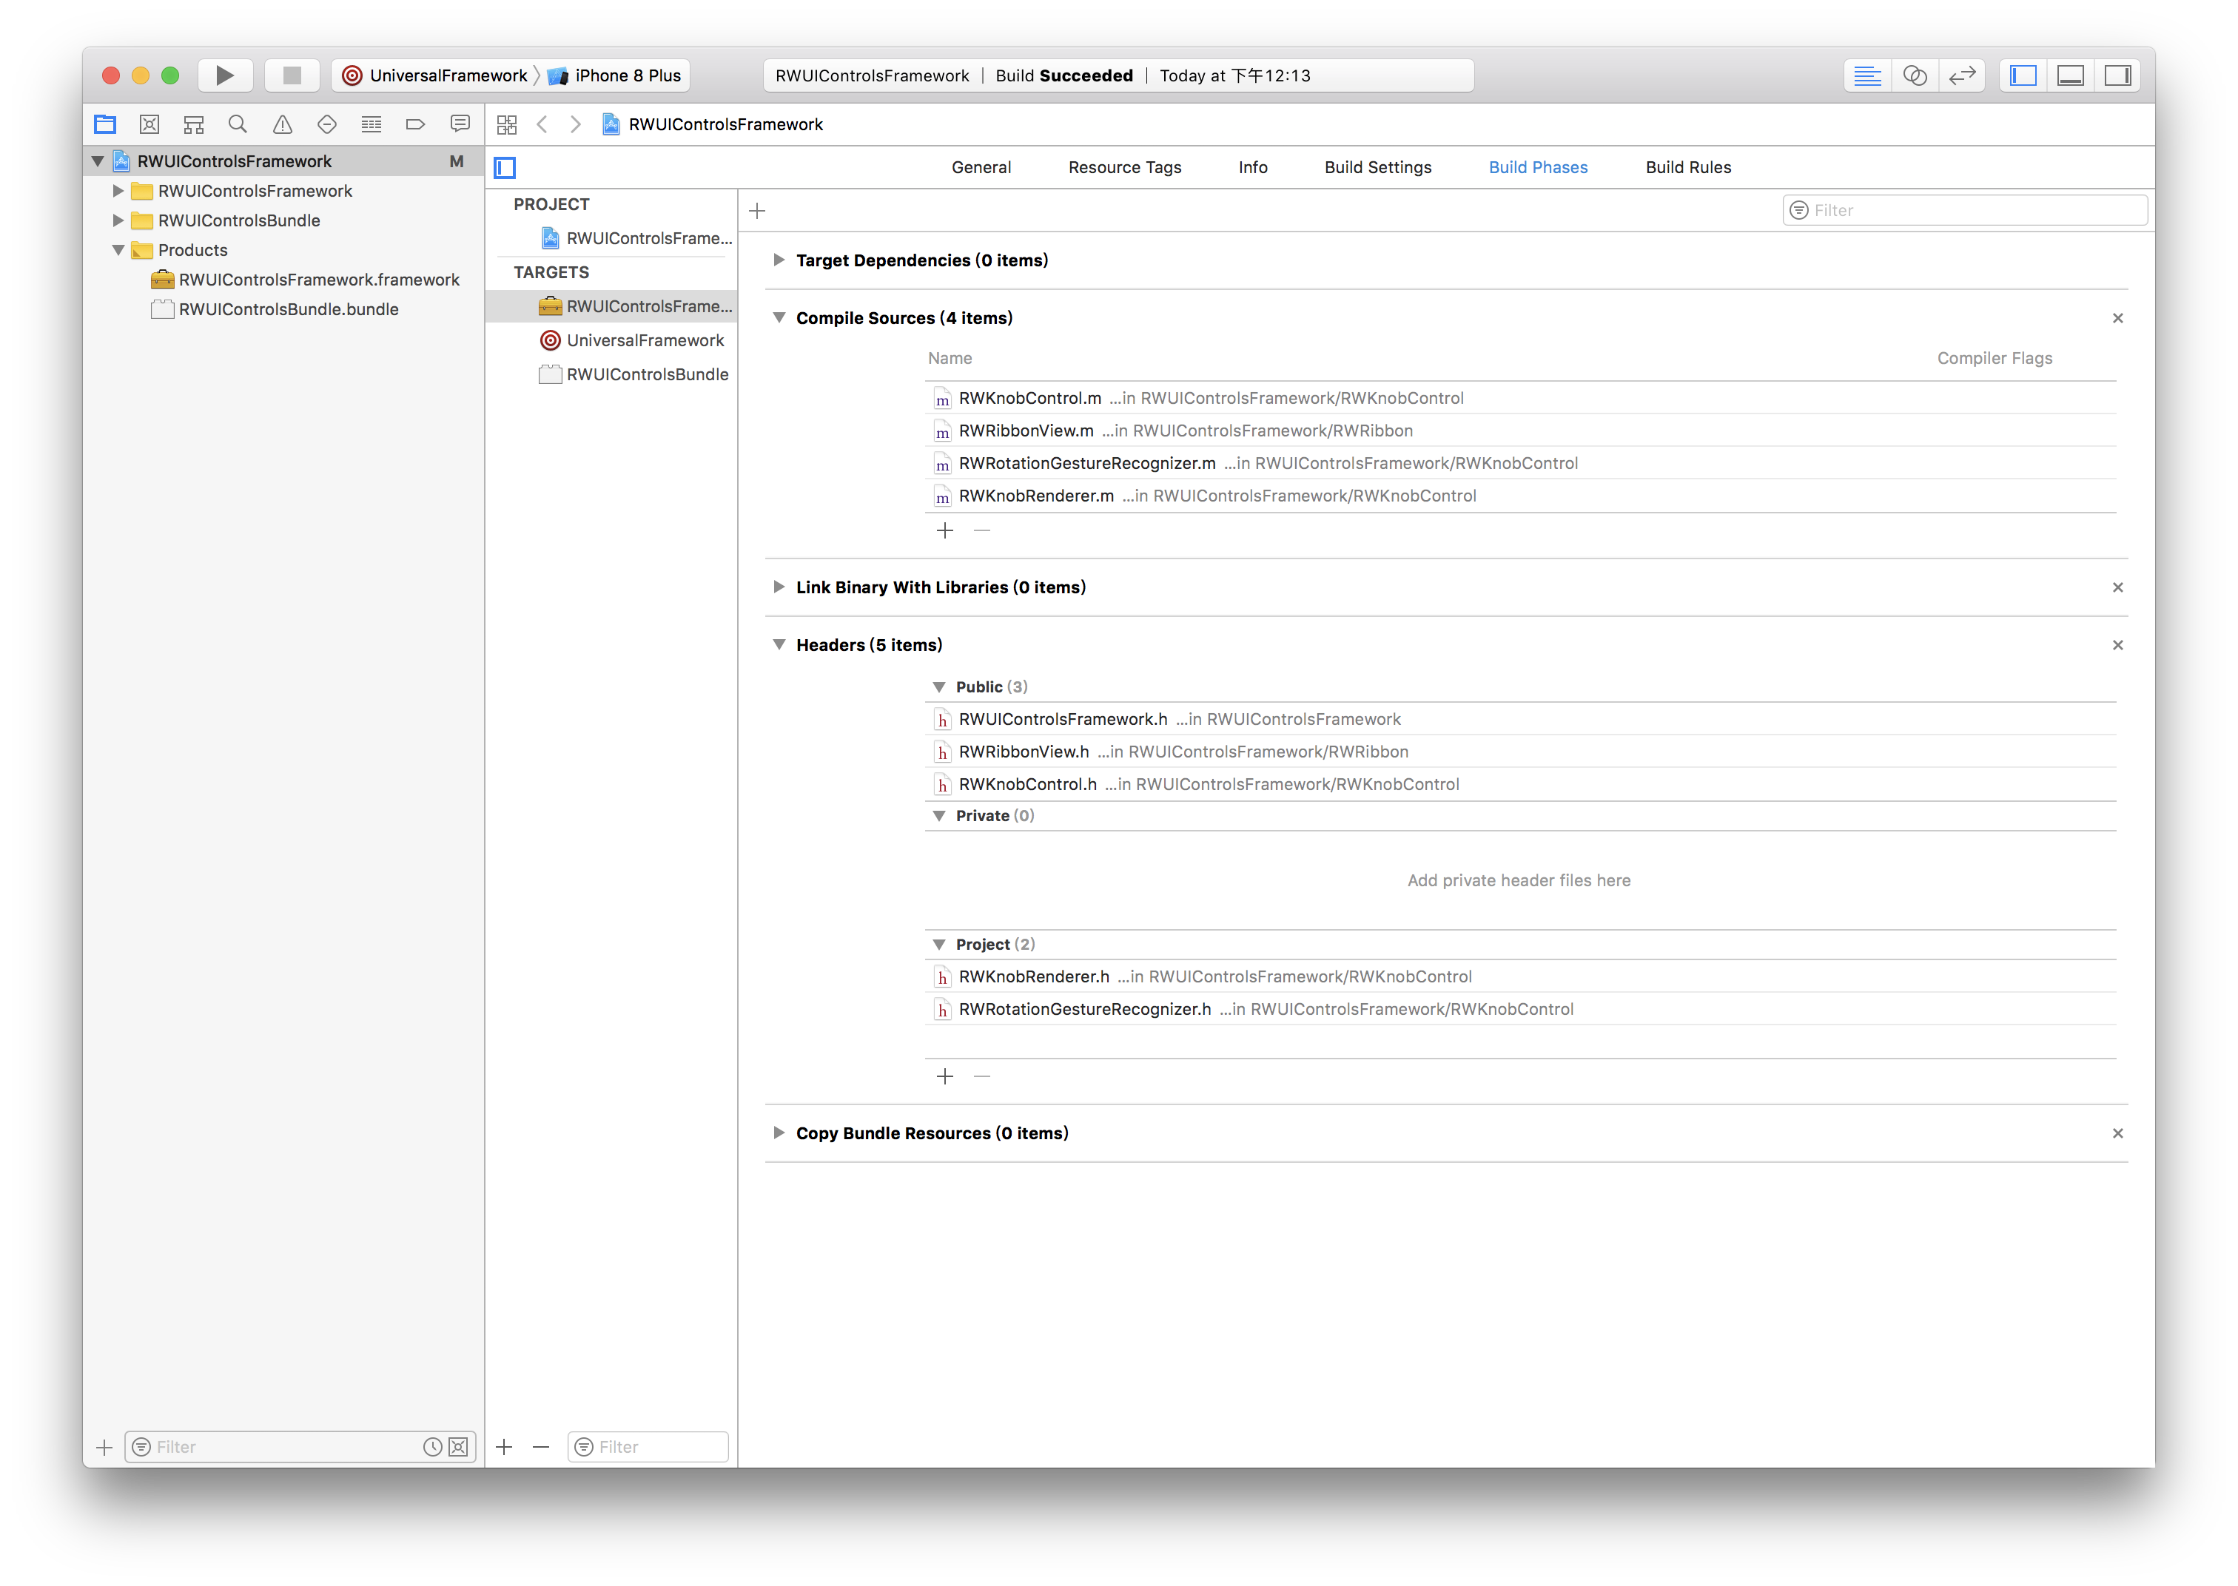
Task: Open the Issue navigator warning icon
Action: pyautogui.click(x=282, y=124)
